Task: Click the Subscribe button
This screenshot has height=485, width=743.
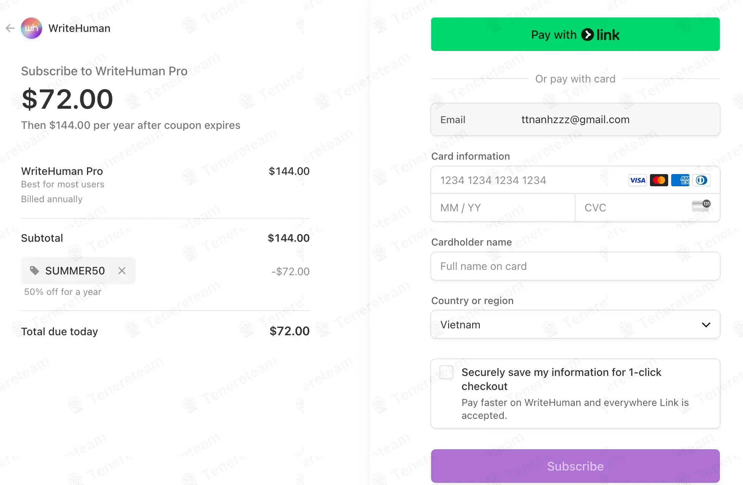Action: click(575, 466)
